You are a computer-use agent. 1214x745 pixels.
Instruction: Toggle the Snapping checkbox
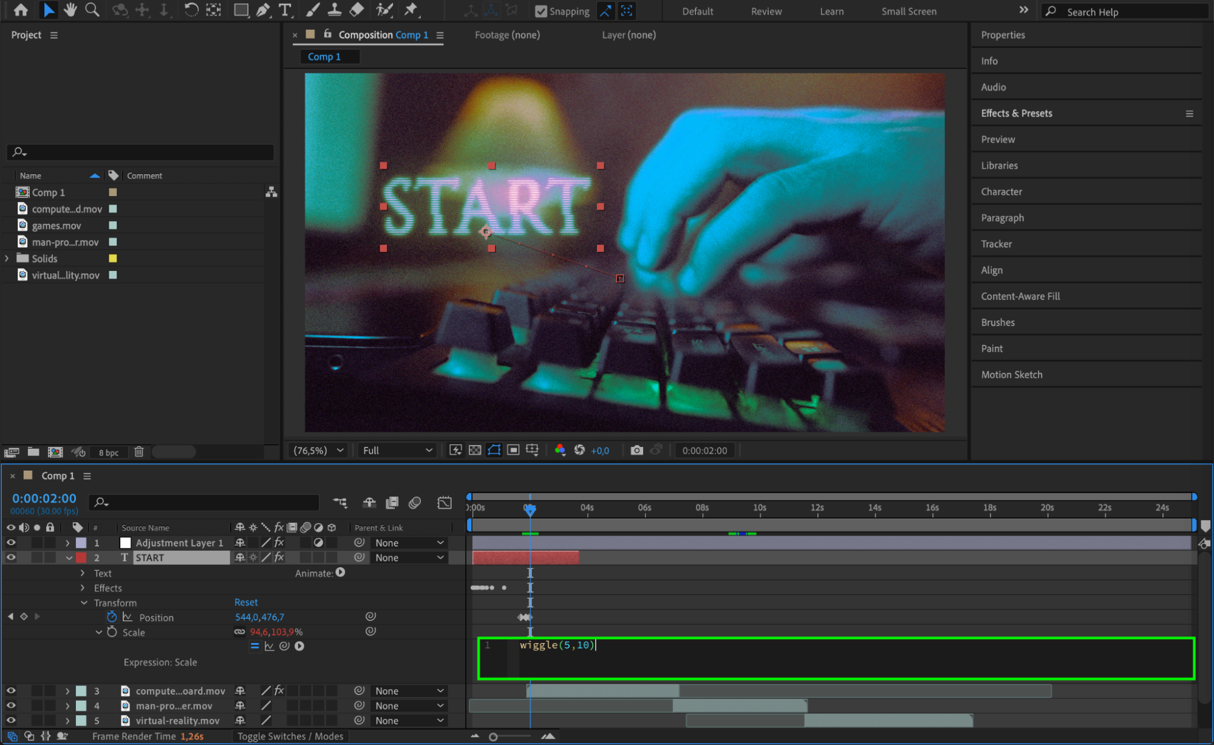[541, 11]
